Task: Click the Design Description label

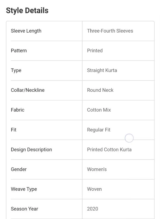Action: pos(31,150)
